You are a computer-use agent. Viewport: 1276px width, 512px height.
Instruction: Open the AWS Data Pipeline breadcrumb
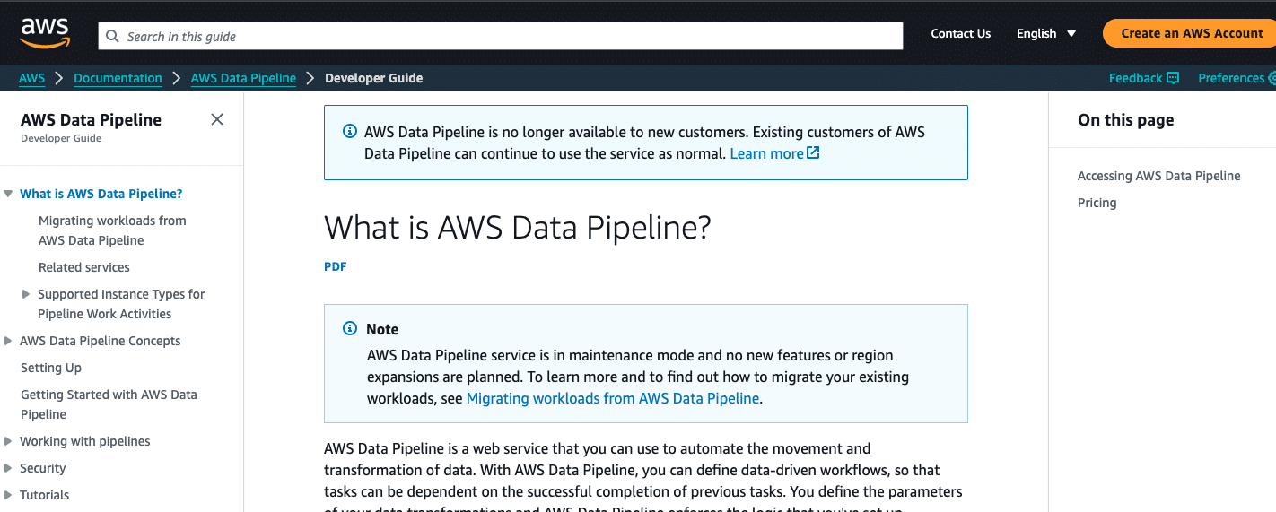(x=243, y=78)
